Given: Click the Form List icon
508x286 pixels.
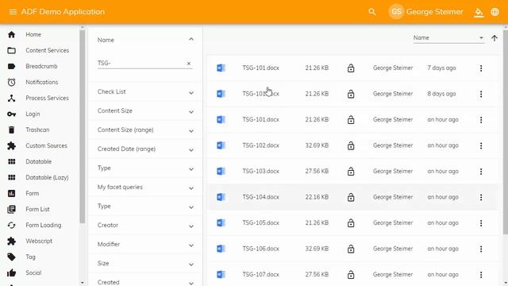Looking at the screenshot, I should (x=11, y=209).
